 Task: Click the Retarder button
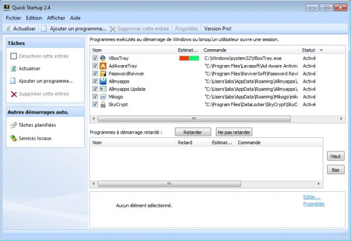(192, 132)
